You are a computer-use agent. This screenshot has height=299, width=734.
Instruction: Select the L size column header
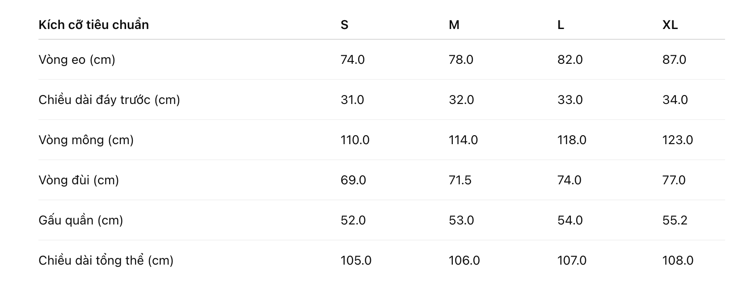[x=561, y=25]
